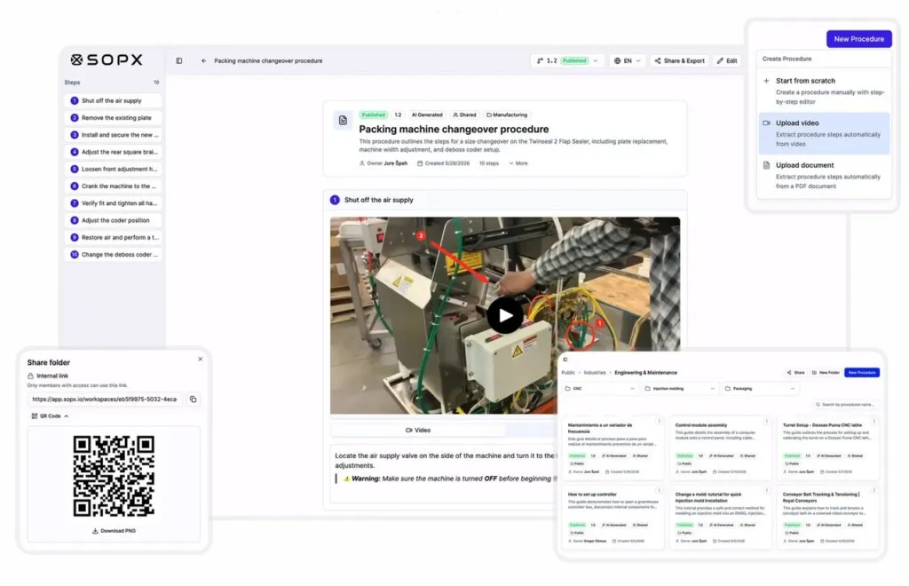Click New Folder in library window
Image resolution: width=909 pixels, height=586 pixels.
click(826, 373)
